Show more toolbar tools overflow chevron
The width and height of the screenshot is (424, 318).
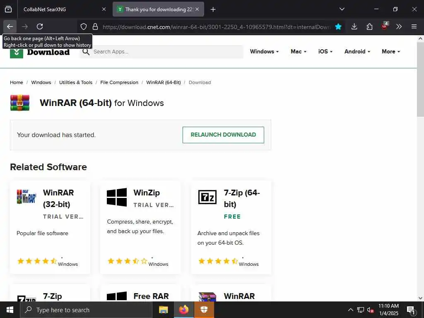[x=399, y=26]
